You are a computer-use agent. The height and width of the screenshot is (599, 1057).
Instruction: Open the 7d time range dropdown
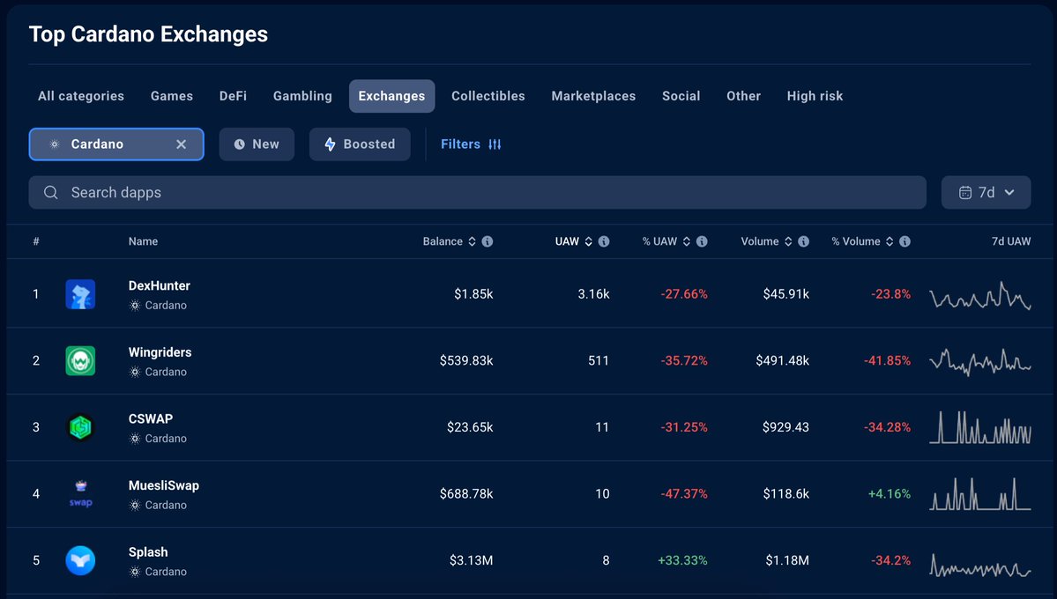(986, 193)
